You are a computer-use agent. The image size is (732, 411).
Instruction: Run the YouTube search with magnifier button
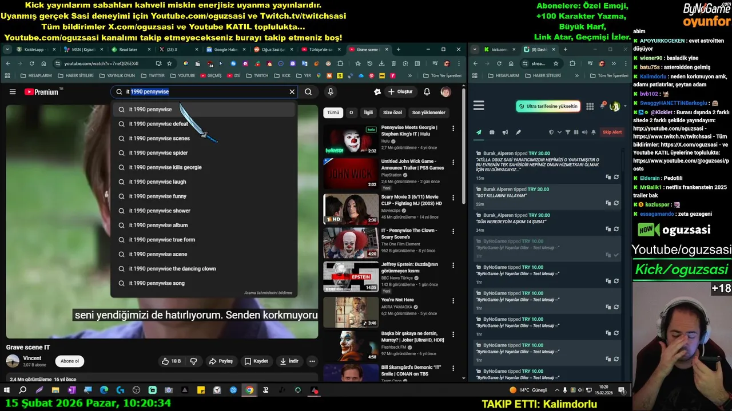click(308, 92)
